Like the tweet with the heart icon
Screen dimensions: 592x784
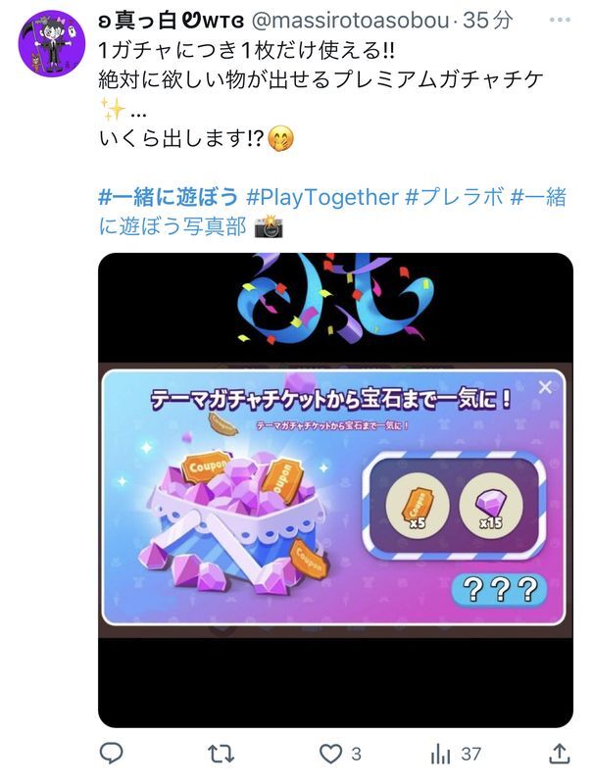tap(330, 754)
